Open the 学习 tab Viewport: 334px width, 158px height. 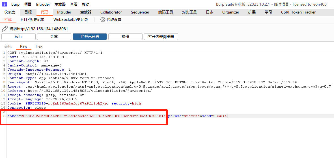268,12
